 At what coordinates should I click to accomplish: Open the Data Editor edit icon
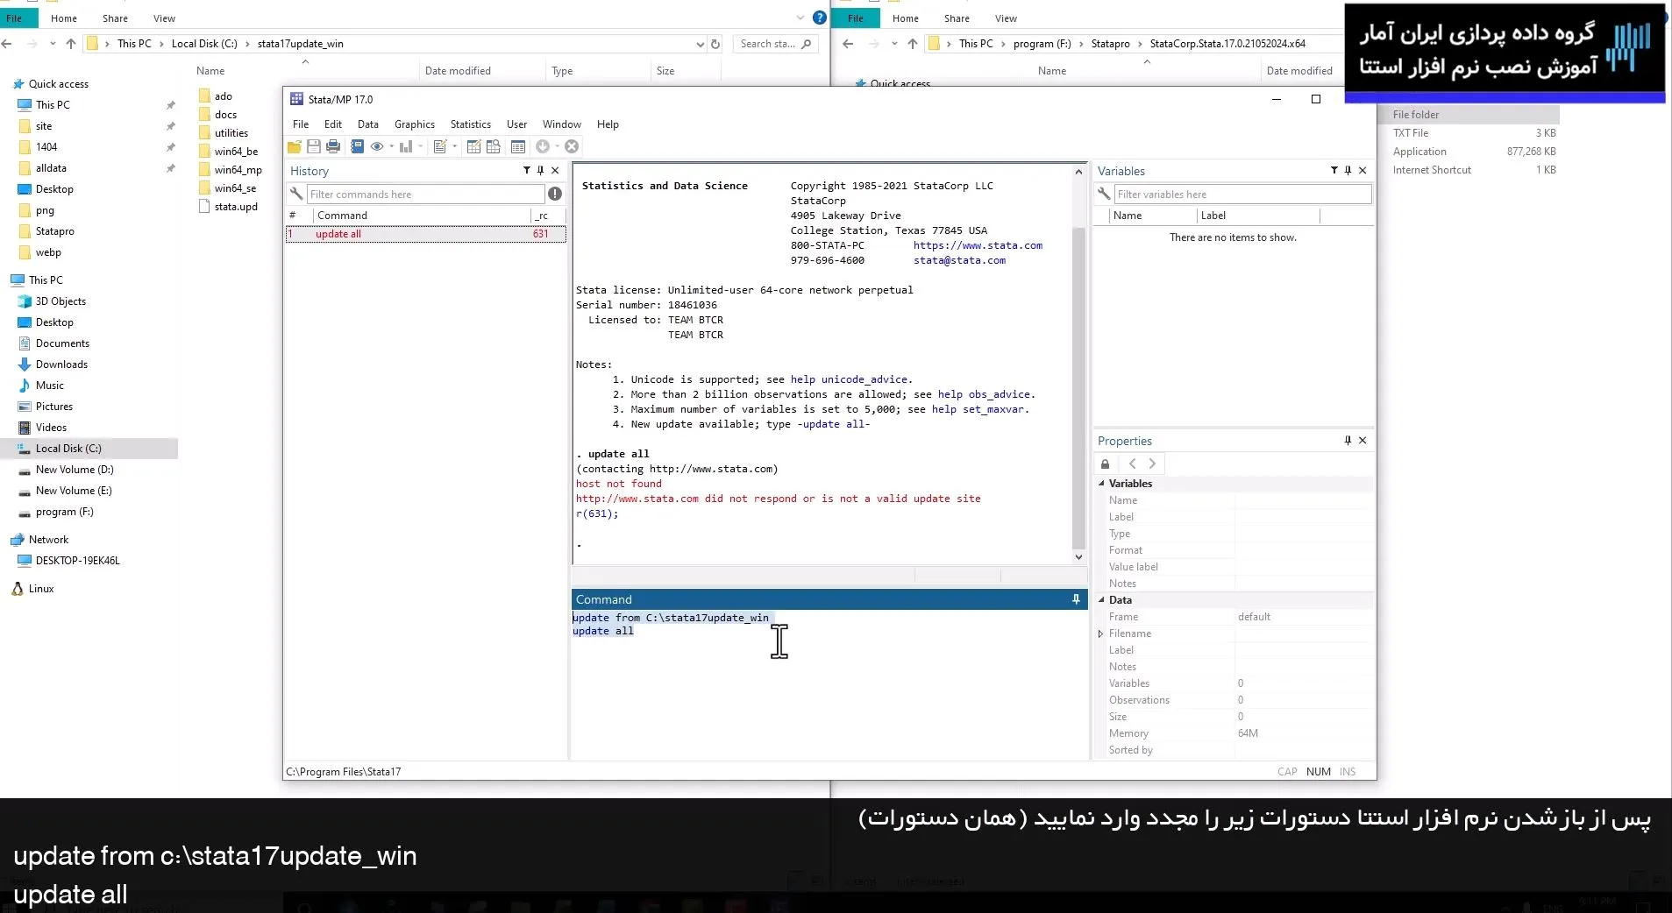click(x=473, y=146)
